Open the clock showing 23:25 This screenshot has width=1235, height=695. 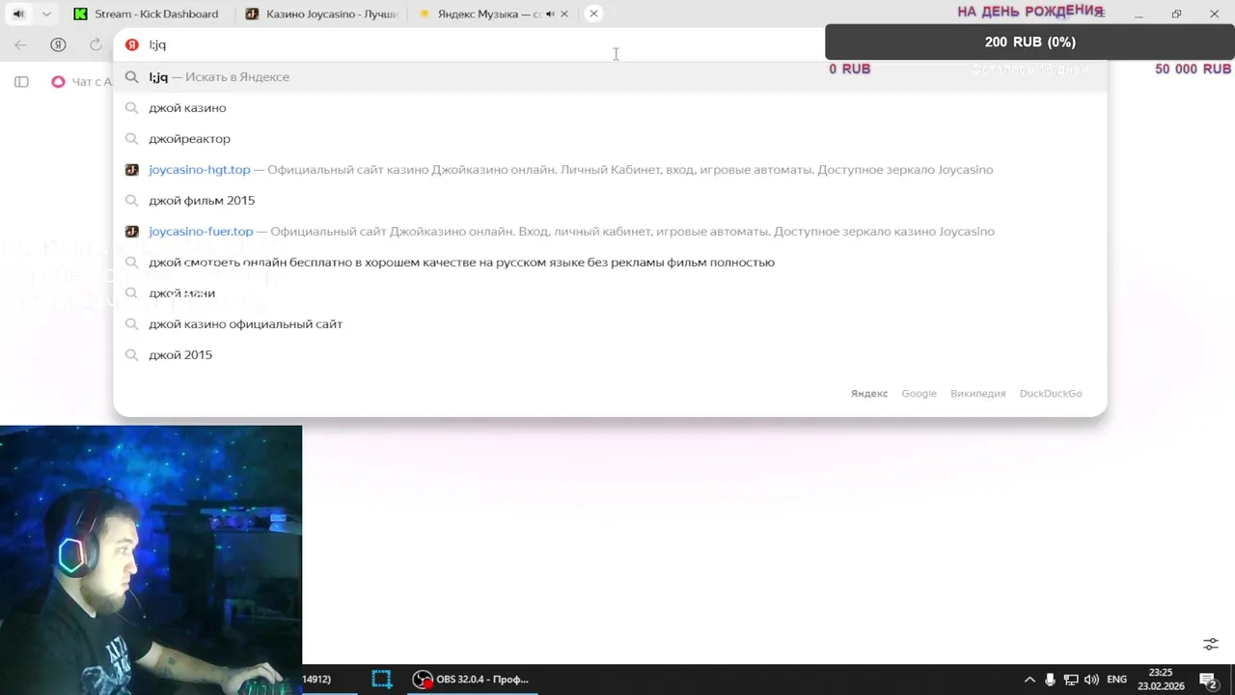click(1161, 680)
